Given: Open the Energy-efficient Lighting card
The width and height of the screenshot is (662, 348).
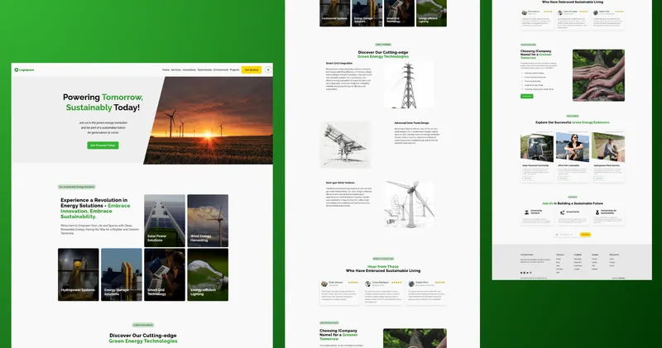Looking at the screenshot, I should [x=208, y=274].
